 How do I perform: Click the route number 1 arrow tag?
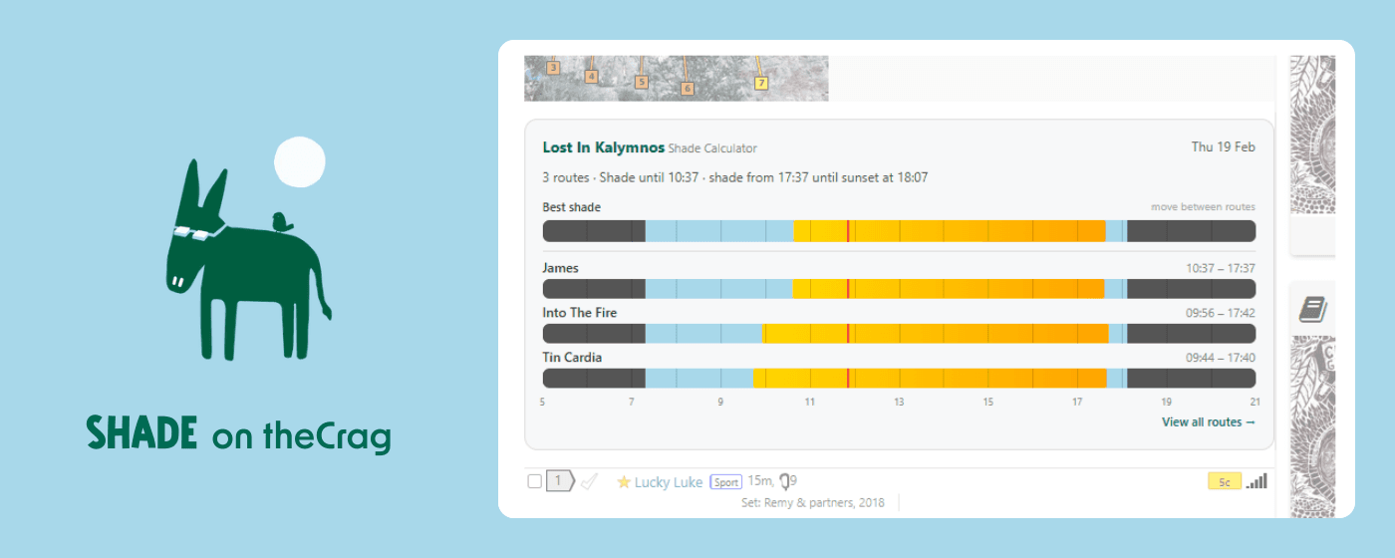(560, 482)
